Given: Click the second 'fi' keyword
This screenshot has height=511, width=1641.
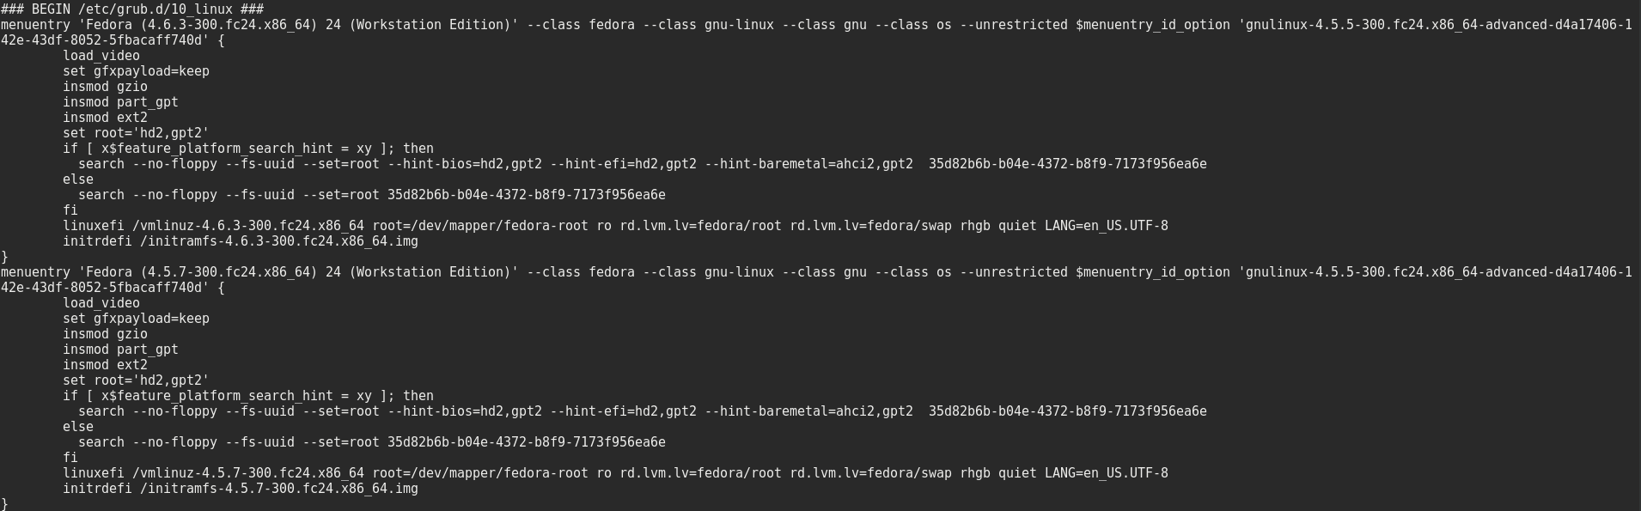Looking at the screenshot, I should [x=70, y=458].
